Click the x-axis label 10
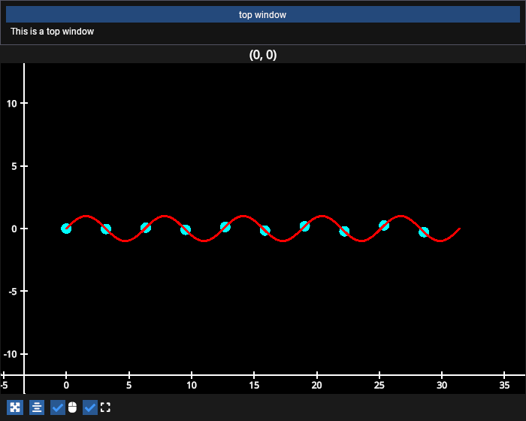526x421 pixels. coord(192,385)
